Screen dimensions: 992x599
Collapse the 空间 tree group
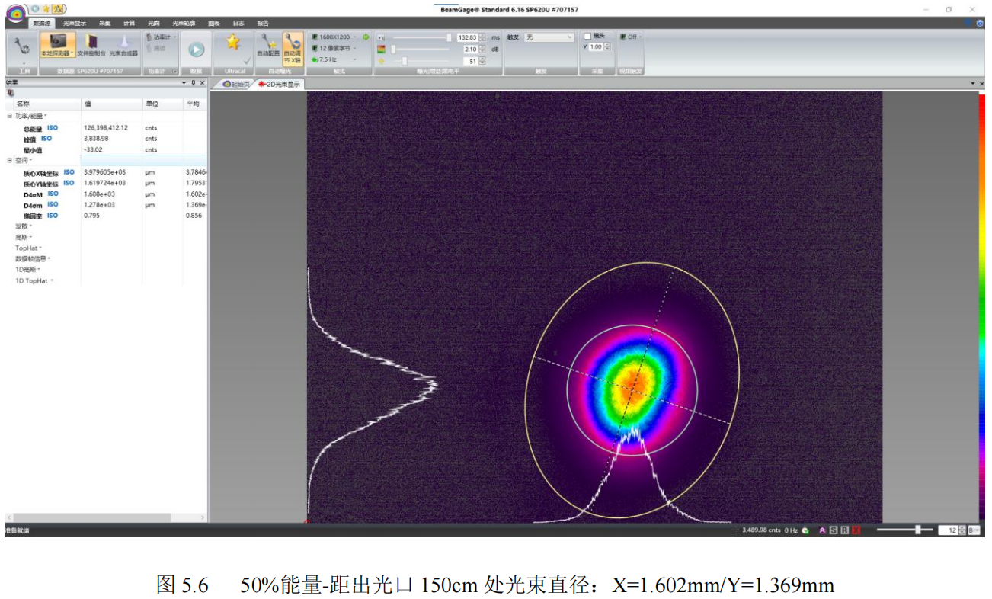click(x=10, y=161)
